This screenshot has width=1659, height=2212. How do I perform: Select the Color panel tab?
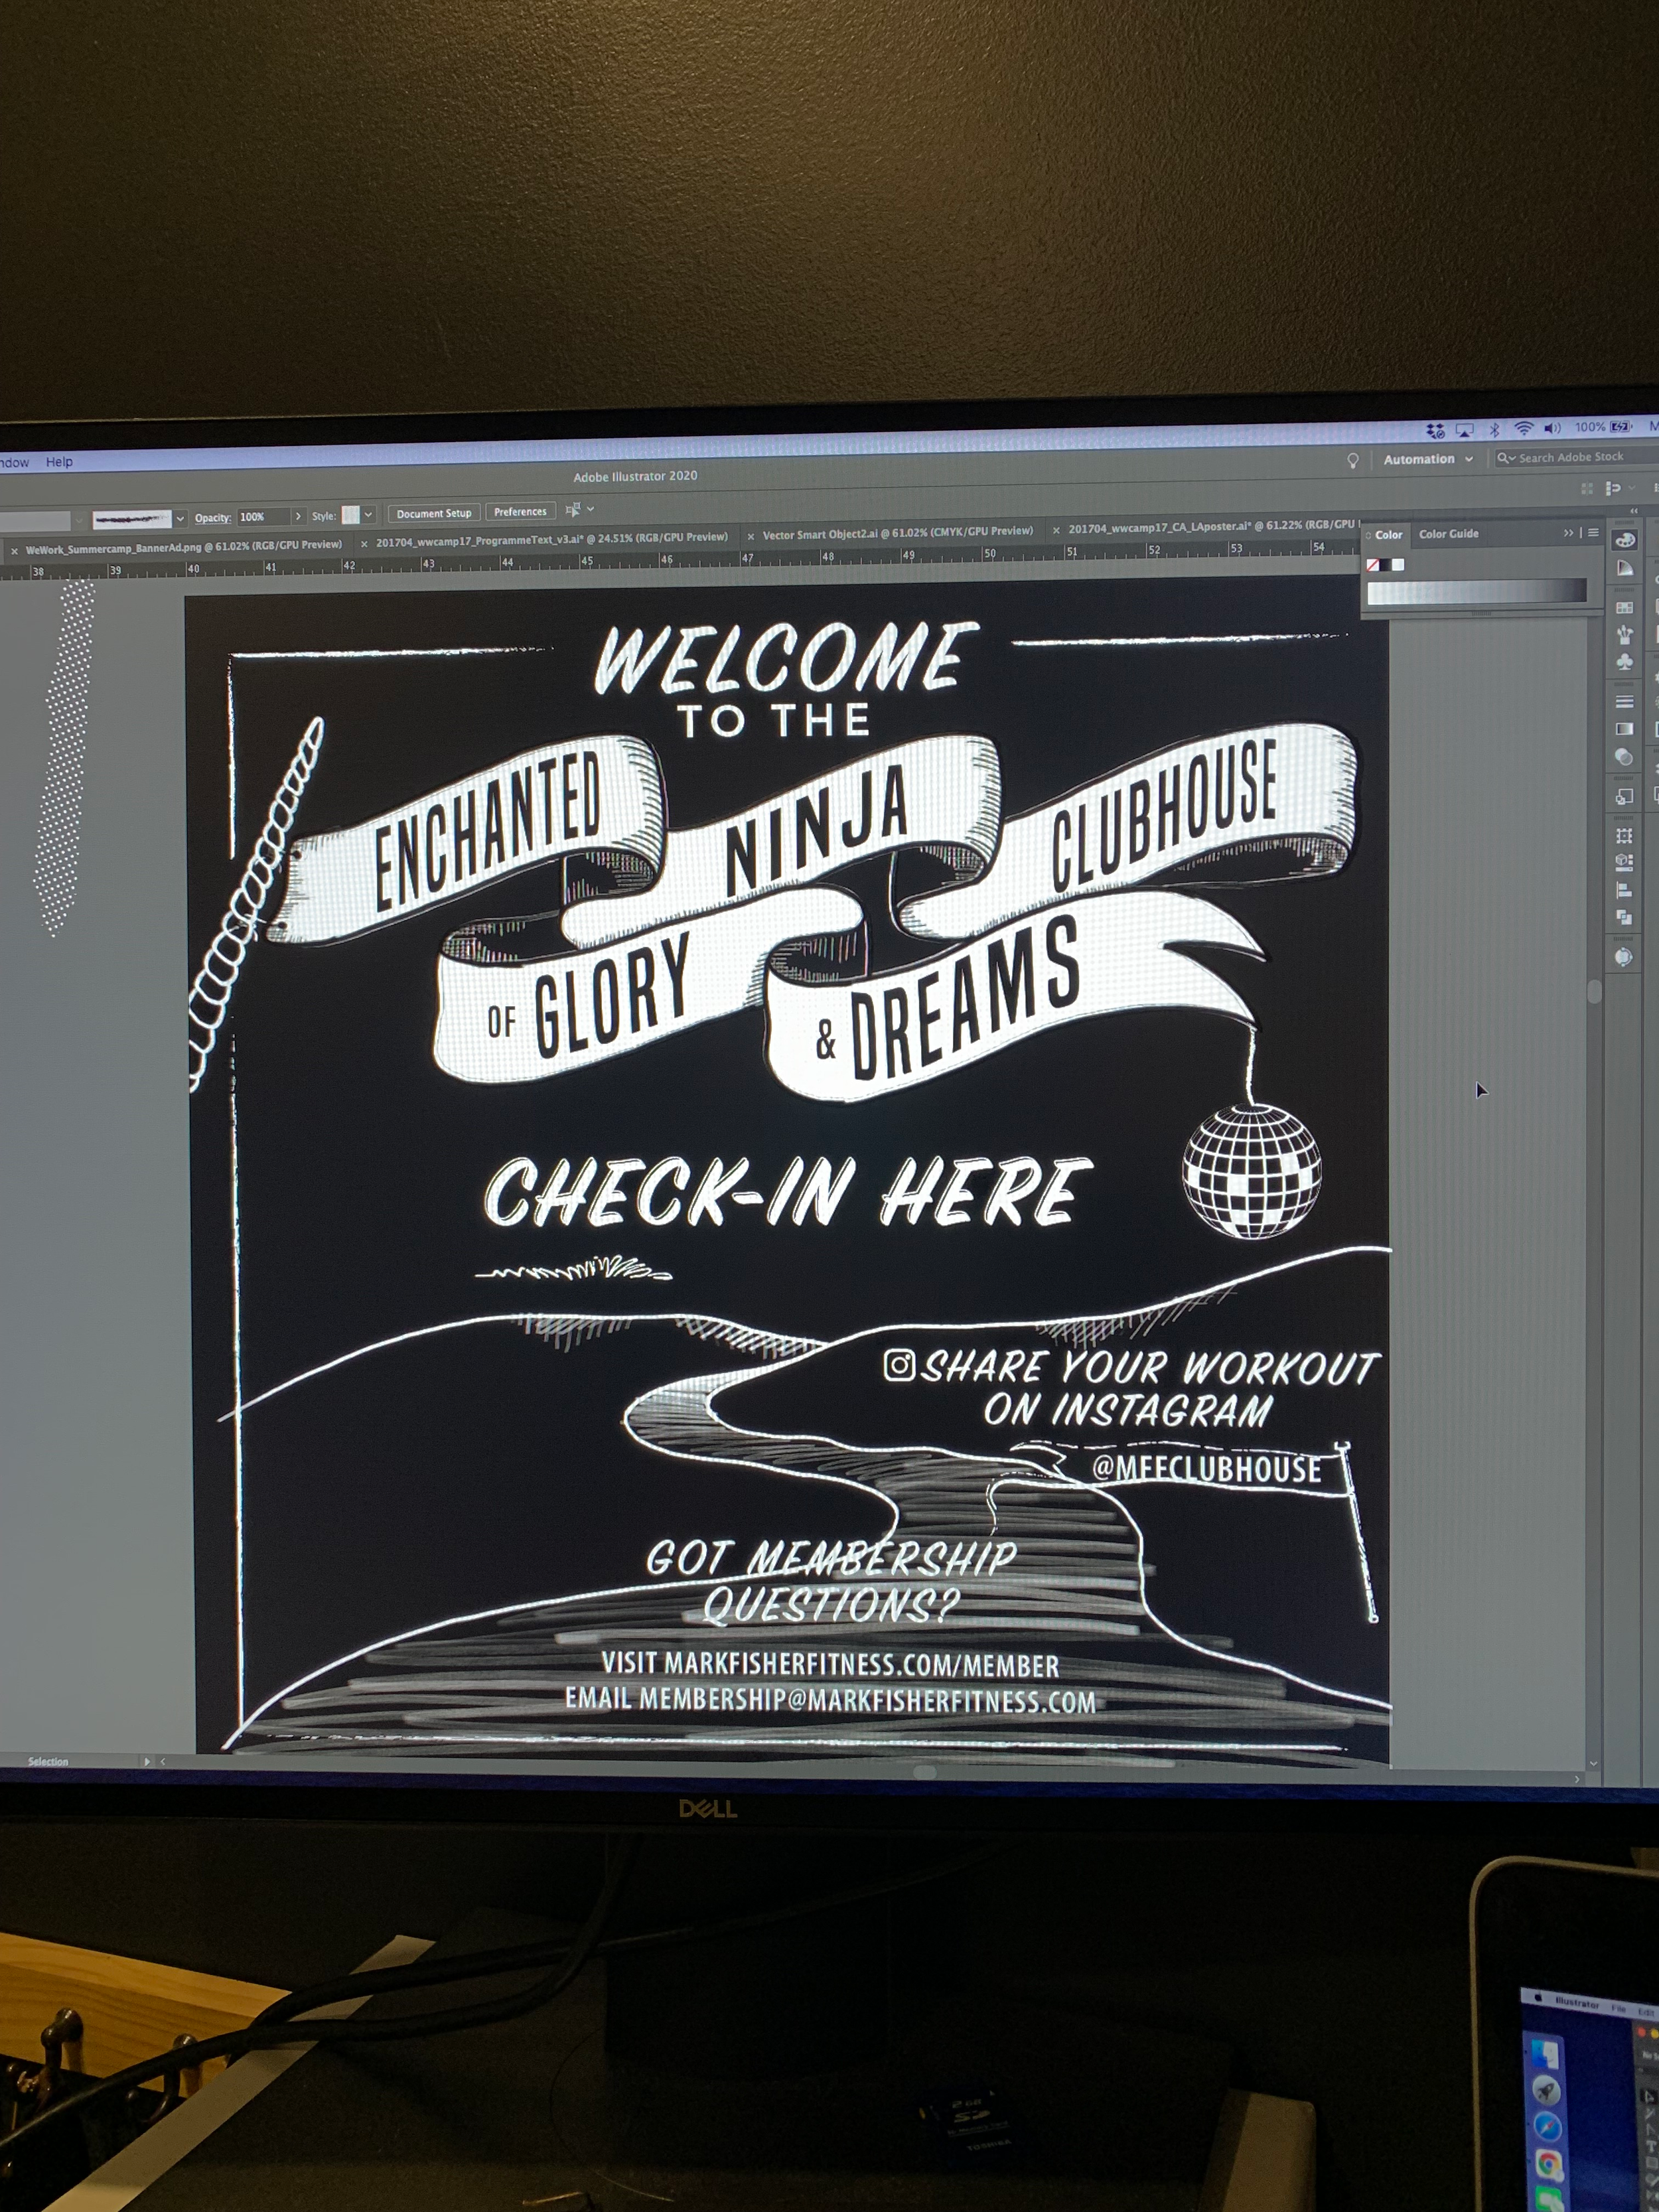pyautogui.click(x=1388, y=535)
